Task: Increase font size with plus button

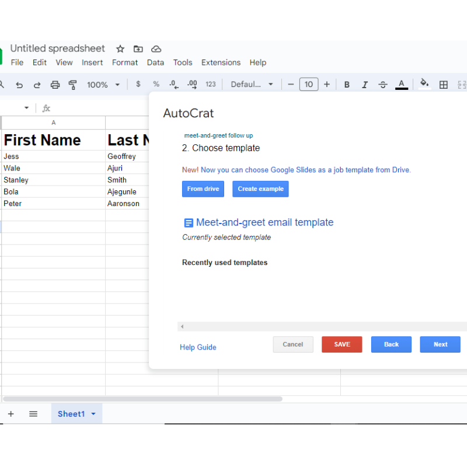Action: click(x=327, y=85)
